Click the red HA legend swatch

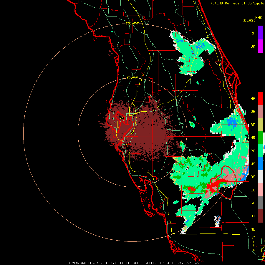pos(260,98)
